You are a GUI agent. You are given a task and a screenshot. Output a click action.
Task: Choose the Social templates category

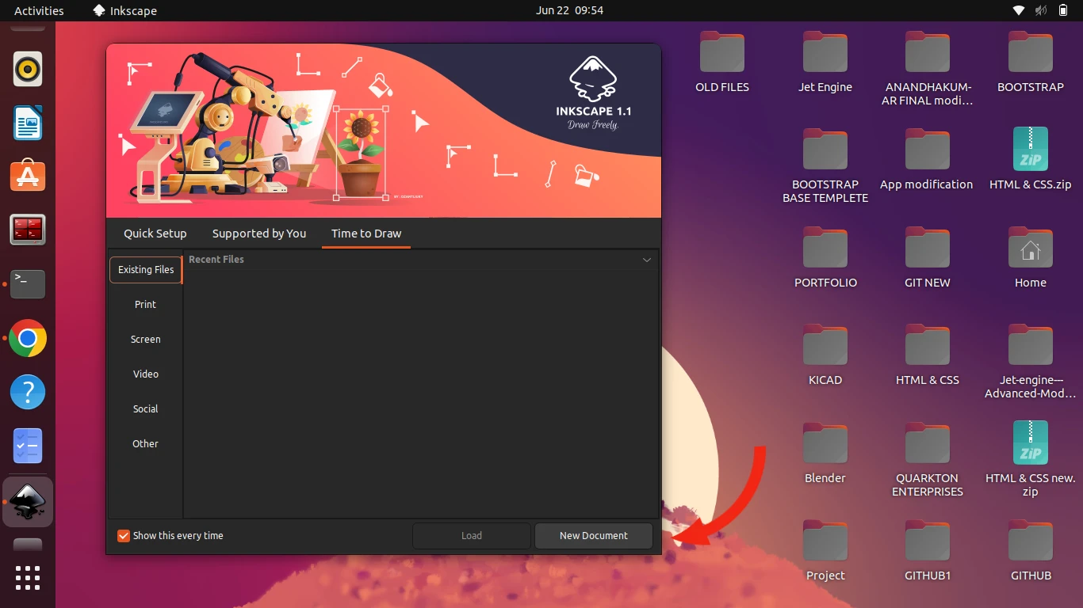pos(145,409)
